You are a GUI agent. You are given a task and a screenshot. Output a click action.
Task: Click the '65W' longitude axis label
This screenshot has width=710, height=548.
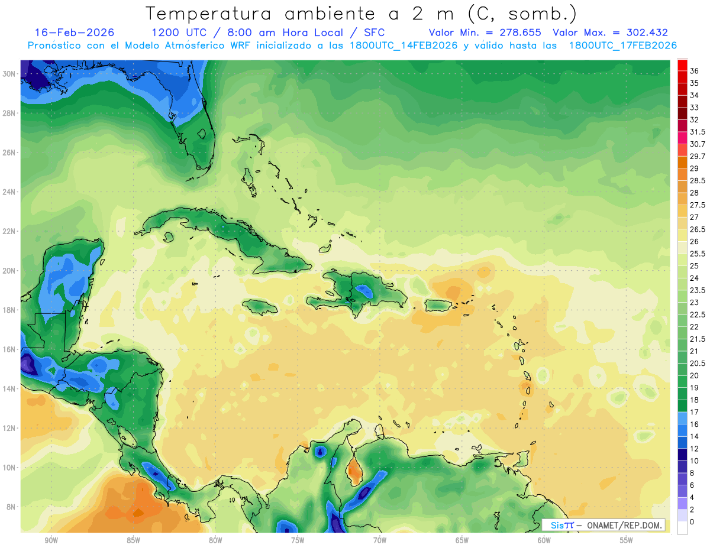click(x=462, y=541)
